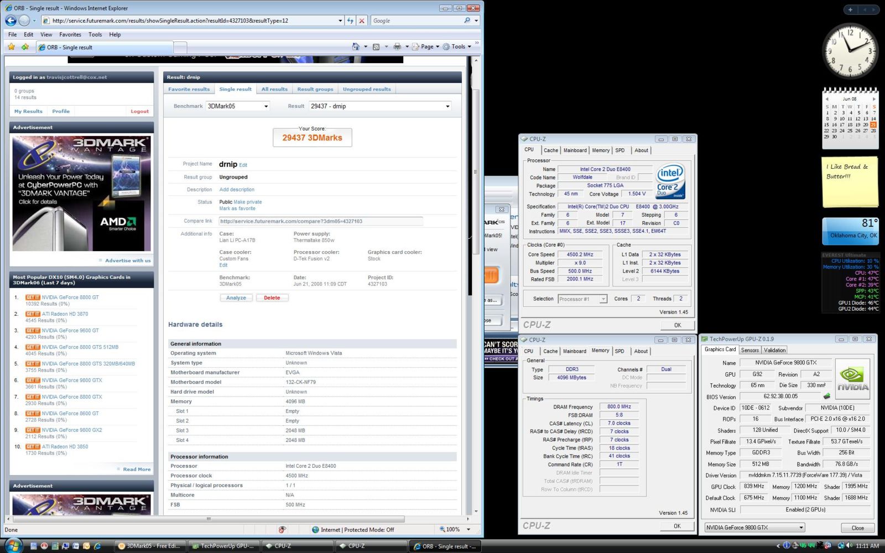Open the Cache tab in upper CPU-Z window
885x553 pixels.
pos(551,150)
